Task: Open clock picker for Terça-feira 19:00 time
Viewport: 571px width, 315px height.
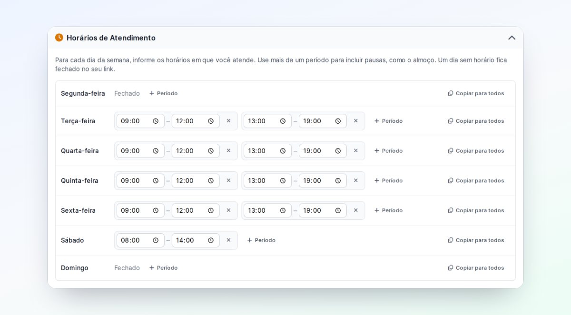Action: coord(338,121)
